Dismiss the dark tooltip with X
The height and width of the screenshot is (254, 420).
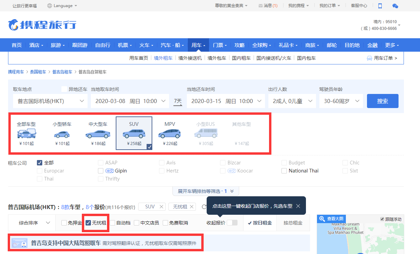click(x=298, y=206)
